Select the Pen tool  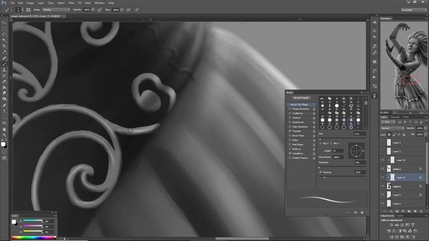pyautogui.click(x=4, y=105)
